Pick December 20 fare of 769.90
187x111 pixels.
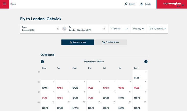(x=109, y=105)
